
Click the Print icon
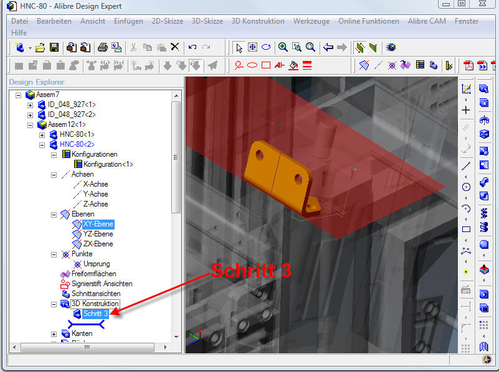[x=103, y=48]
